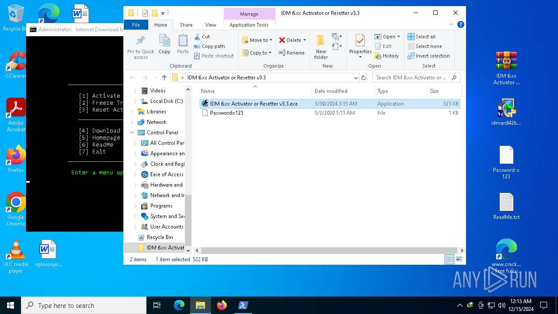Click Invert selection in ribbon

pyautogui.click(x=429, y=56)
